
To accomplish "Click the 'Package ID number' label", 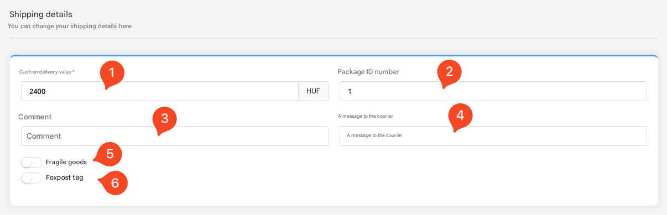I will point(368,72).
